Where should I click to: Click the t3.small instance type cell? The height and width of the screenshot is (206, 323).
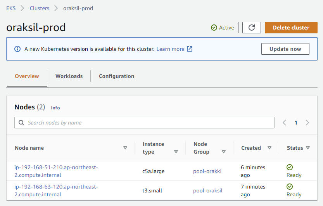coord(152,190)
